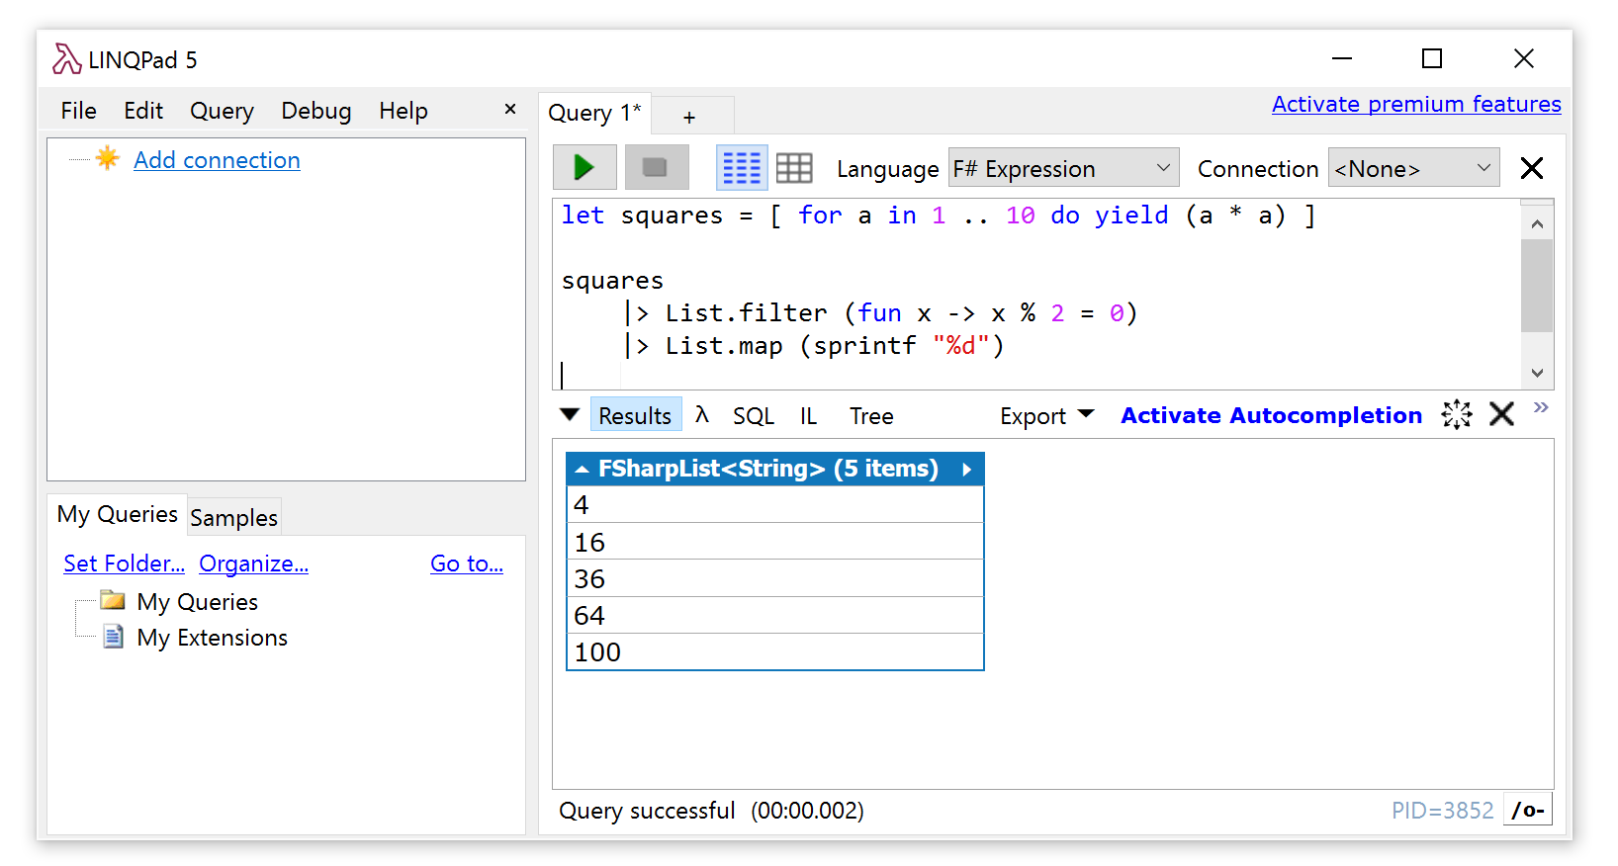Screen dimensions: 1618x866
Task: Open the Language dropdown showing F# Expression
Action: pyautogui.click(x=1063, y=168)
